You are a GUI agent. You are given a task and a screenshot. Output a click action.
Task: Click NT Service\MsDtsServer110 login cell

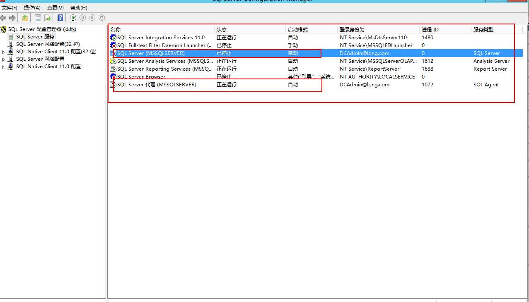[373, 38]
